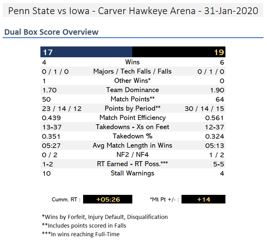
Task: Click Penn State's 13-37 takedowns value
Action: [x=52, y=127]
